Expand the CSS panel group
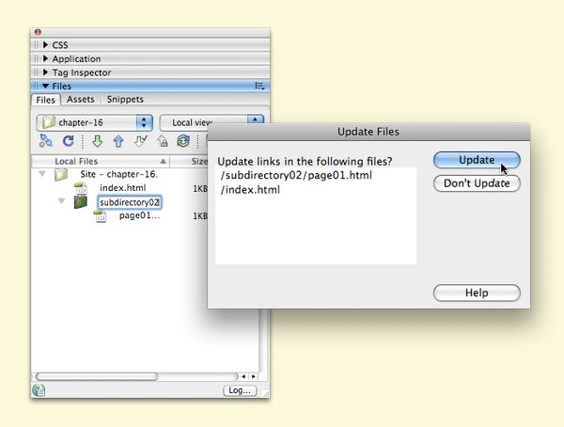 coord(59,45)
